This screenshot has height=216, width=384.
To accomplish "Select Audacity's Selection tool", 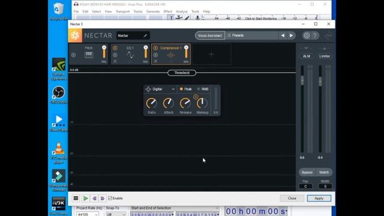I will (172, 17).
